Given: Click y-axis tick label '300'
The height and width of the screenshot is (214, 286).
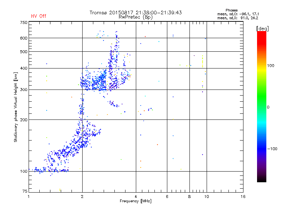Looking at the screenshot, I should (x=24, y=90).
